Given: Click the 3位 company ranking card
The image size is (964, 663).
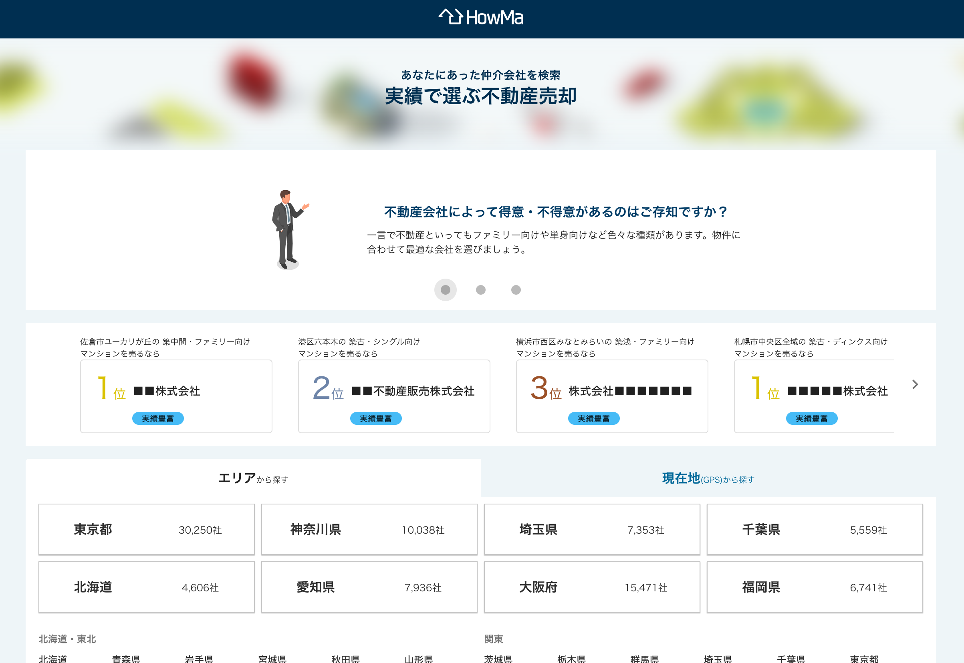Looking at the screenshot, I should (611, 396).
